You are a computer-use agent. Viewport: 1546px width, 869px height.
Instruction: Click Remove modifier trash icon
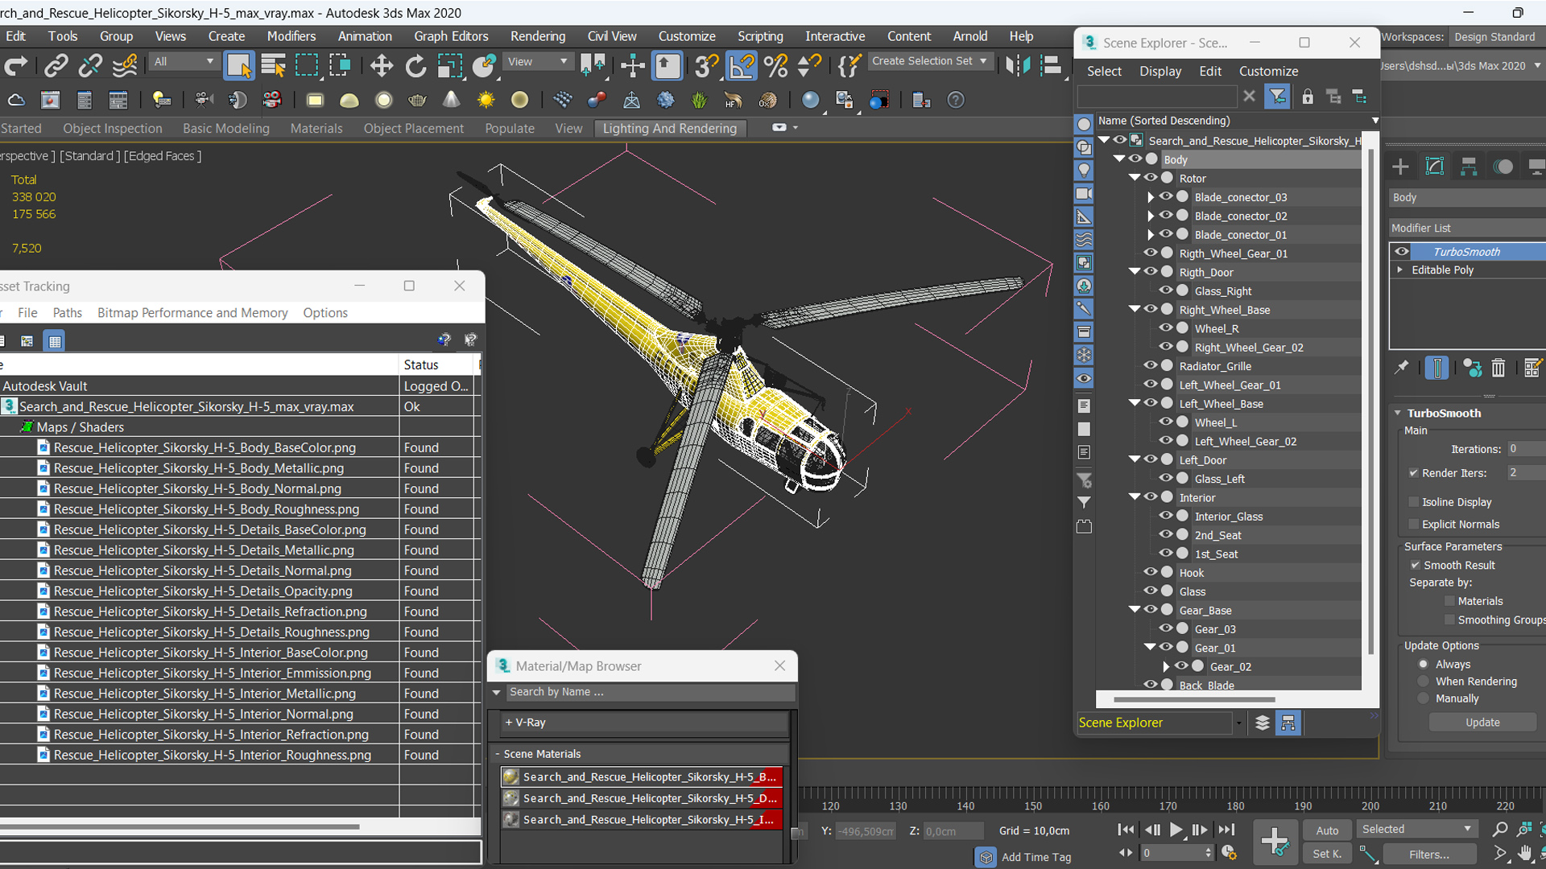pos(1498,368)
